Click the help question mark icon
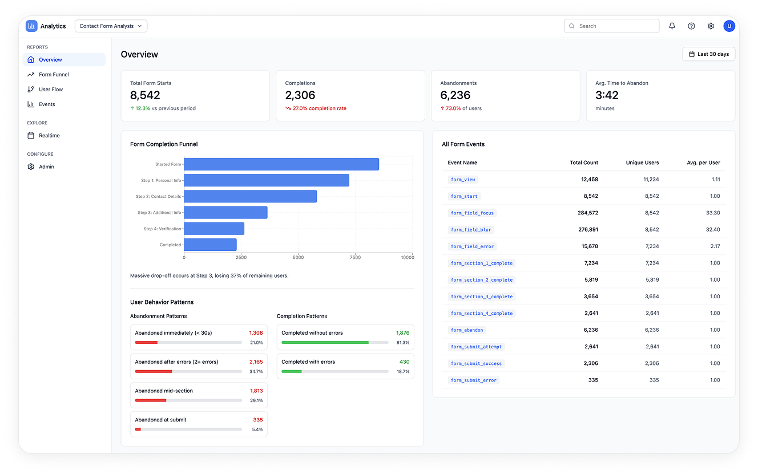Image resolution: width=758 pixels, height=475 pixels. [x=691, y=26]
